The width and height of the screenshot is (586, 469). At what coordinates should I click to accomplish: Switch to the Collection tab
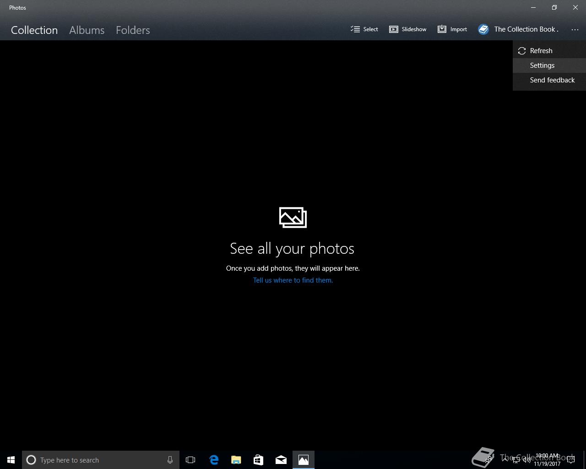pos(34,30)
